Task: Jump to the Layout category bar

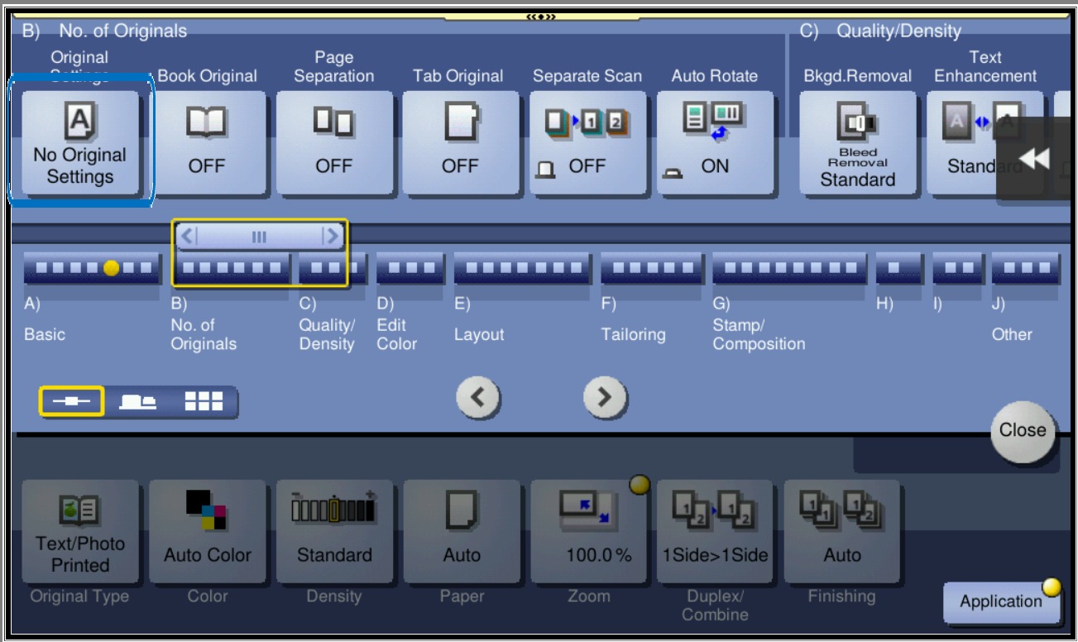Action: point(522,269)
